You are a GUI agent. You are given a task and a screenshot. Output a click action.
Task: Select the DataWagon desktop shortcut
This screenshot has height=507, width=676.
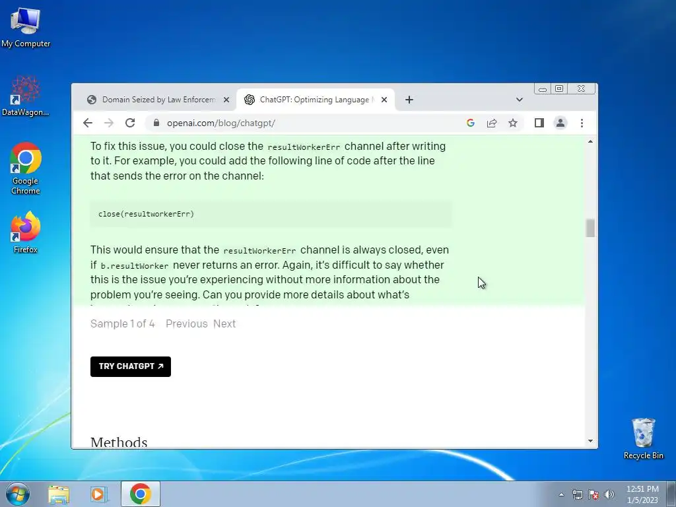pos(26,96)
